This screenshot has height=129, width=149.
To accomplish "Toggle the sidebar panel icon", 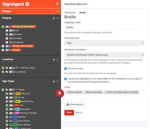I will point(58,4).
